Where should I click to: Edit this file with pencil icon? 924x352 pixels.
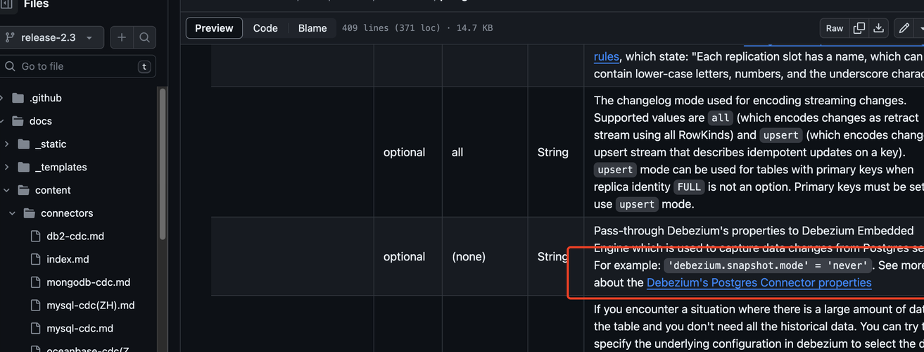pos(904,28)
